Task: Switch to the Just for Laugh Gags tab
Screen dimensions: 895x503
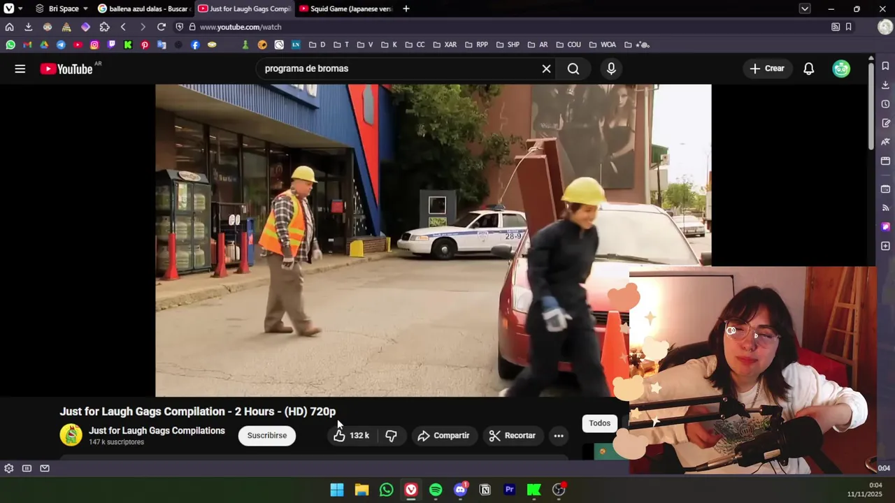Action: tap(243, 8)
